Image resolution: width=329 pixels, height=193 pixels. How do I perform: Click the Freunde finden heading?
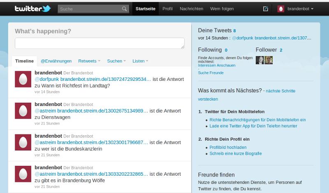click(x=216, y=175)
